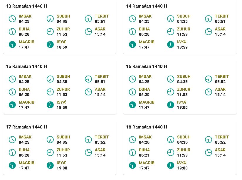Viewport: 242px width, 180px height.
Task: Click the Terbit clock icon for 14 Ramadan
Action: (209, 19)
